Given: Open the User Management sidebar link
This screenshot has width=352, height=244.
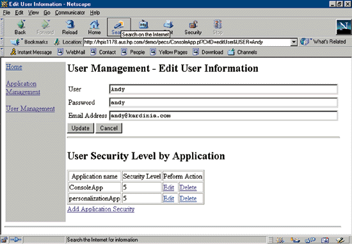Looking at the screenshot, I should (x=30, y=108).
